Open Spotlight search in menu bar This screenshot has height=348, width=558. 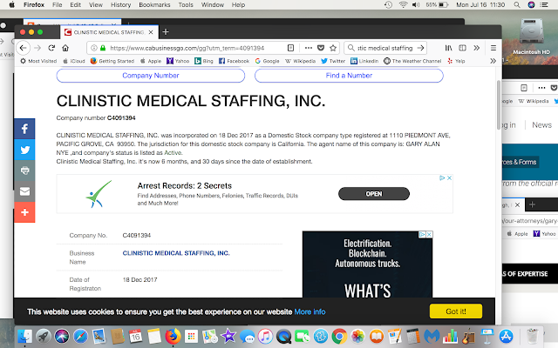click(517, 4)
